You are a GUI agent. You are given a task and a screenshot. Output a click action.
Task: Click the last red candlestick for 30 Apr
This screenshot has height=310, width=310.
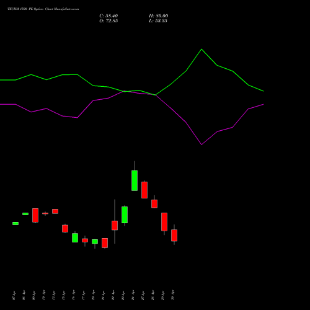pyautogui.click(x=174, y=236)
